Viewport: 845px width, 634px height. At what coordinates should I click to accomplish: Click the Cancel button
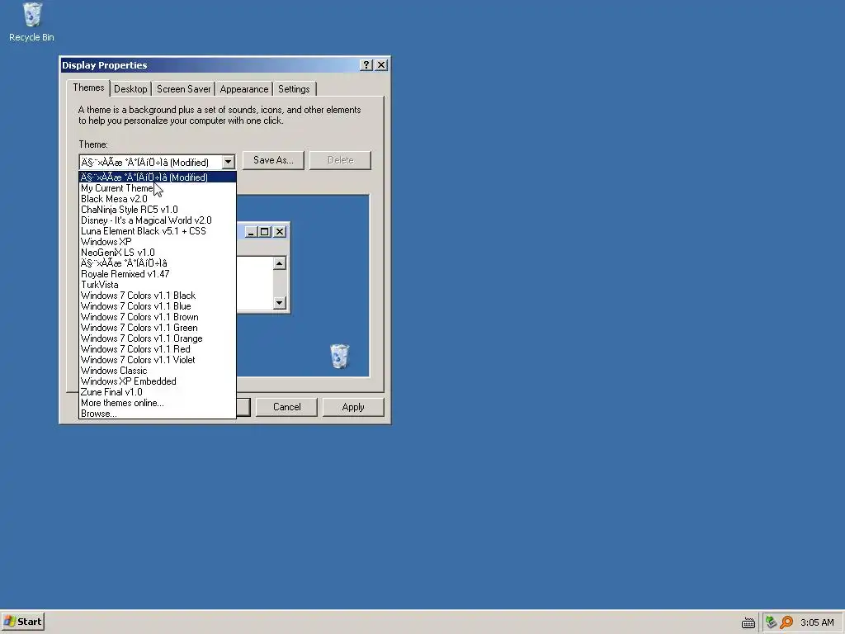point(286,407)
